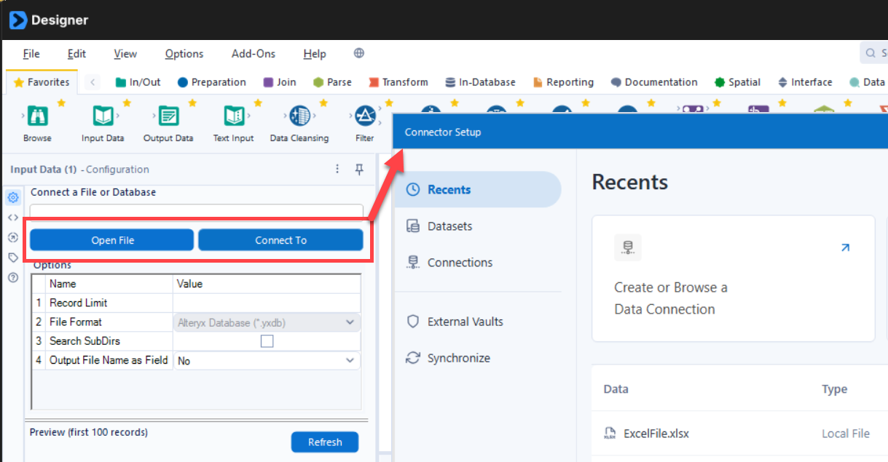This screenshot has width=888, height=462.
Task: Click the Type column header
Action: (x=834, y=389)
